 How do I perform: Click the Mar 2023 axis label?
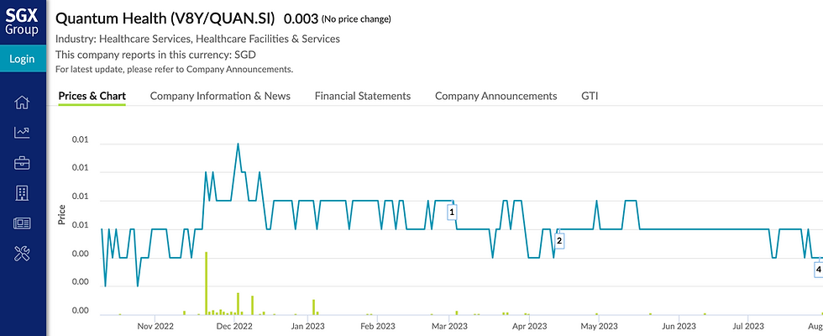450,326
